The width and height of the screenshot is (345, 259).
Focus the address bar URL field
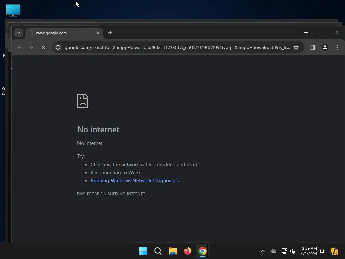(x=177, y=47)
